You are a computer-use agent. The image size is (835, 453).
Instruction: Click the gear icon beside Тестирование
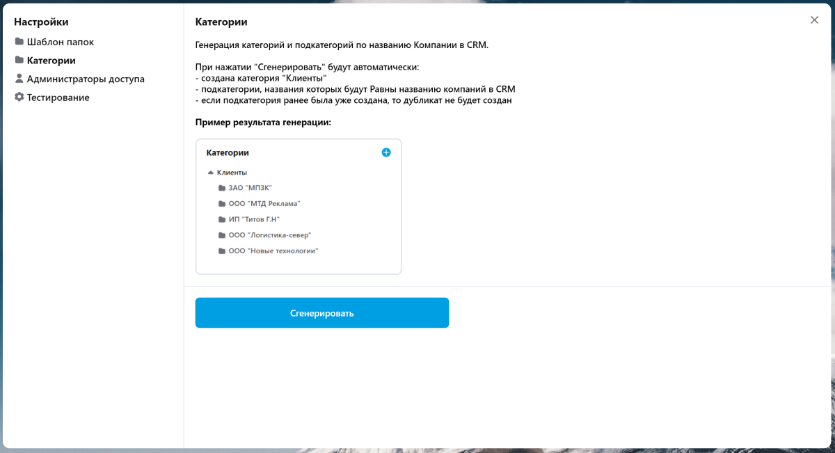pos(19,97)
